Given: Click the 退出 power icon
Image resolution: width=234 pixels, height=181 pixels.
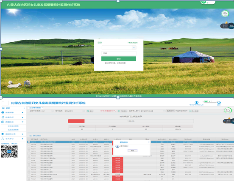Looking at the screenshot, I should coord(219,103).
